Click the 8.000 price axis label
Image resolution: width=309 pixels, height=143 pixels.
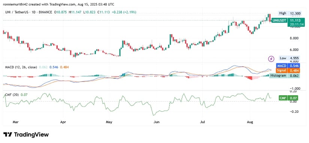point(294,38)
